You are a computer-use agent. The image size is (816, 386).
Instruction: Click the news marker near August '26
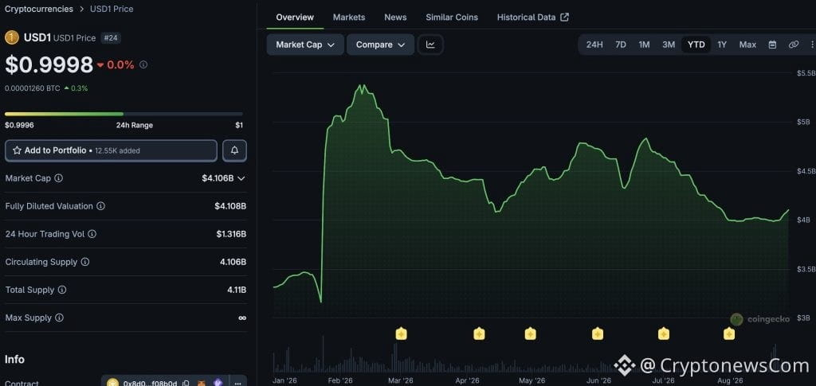point(729,333)
